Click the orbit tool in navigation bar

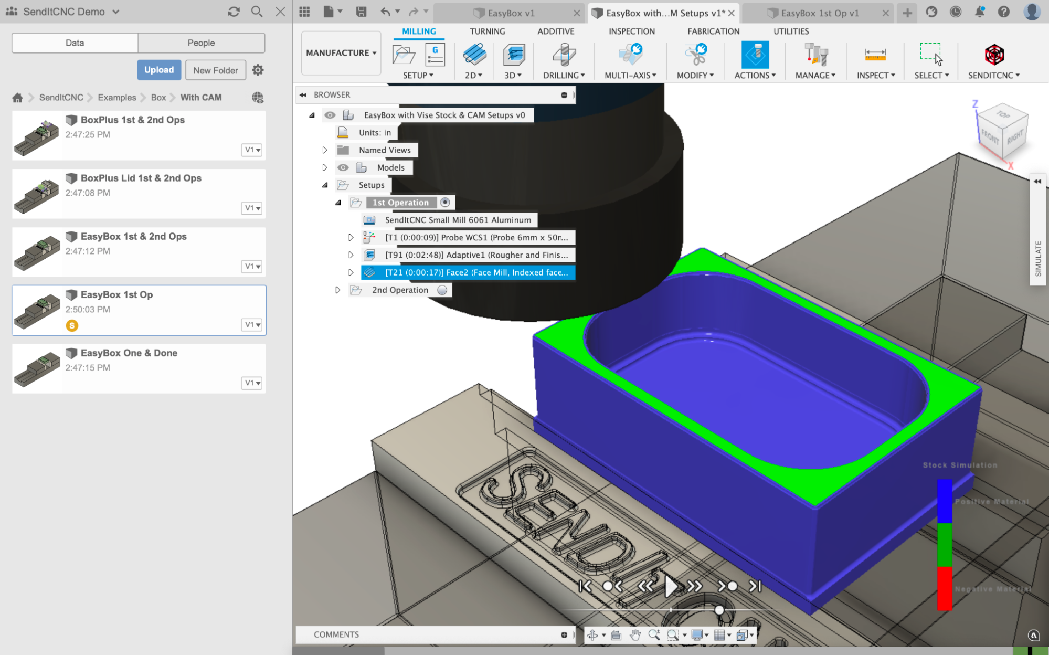tap(592, 635)
